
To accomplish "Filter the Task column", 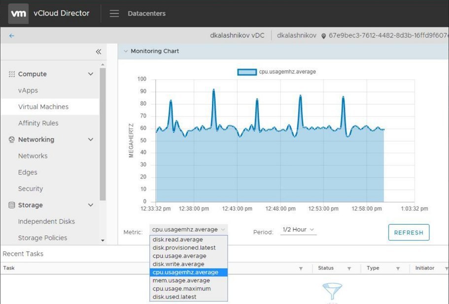I will pos(301,268).
